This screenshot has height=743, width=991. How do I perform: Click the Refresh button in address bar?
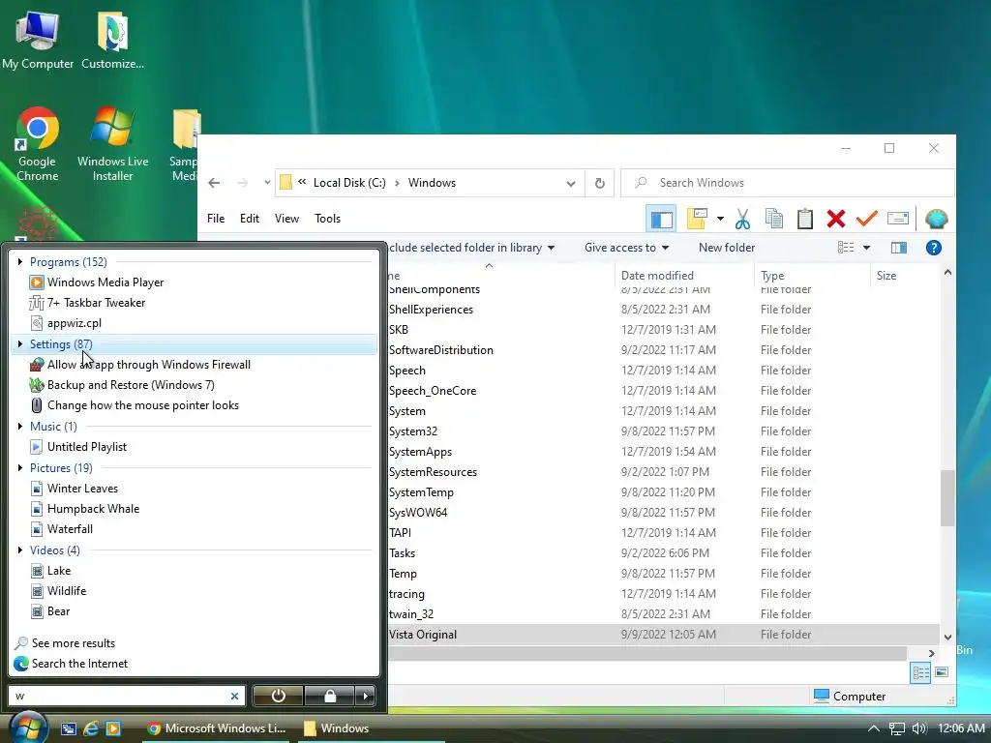[x=600, y=183]
